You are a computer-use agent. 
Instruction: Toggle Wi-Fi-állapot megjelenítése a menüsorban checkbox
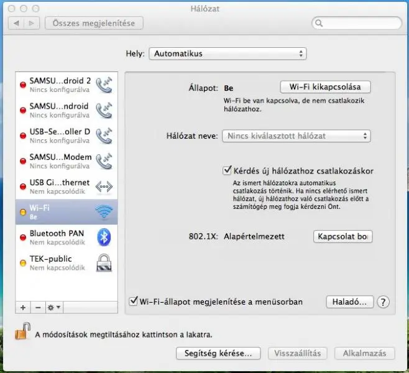tap(133, 302)
